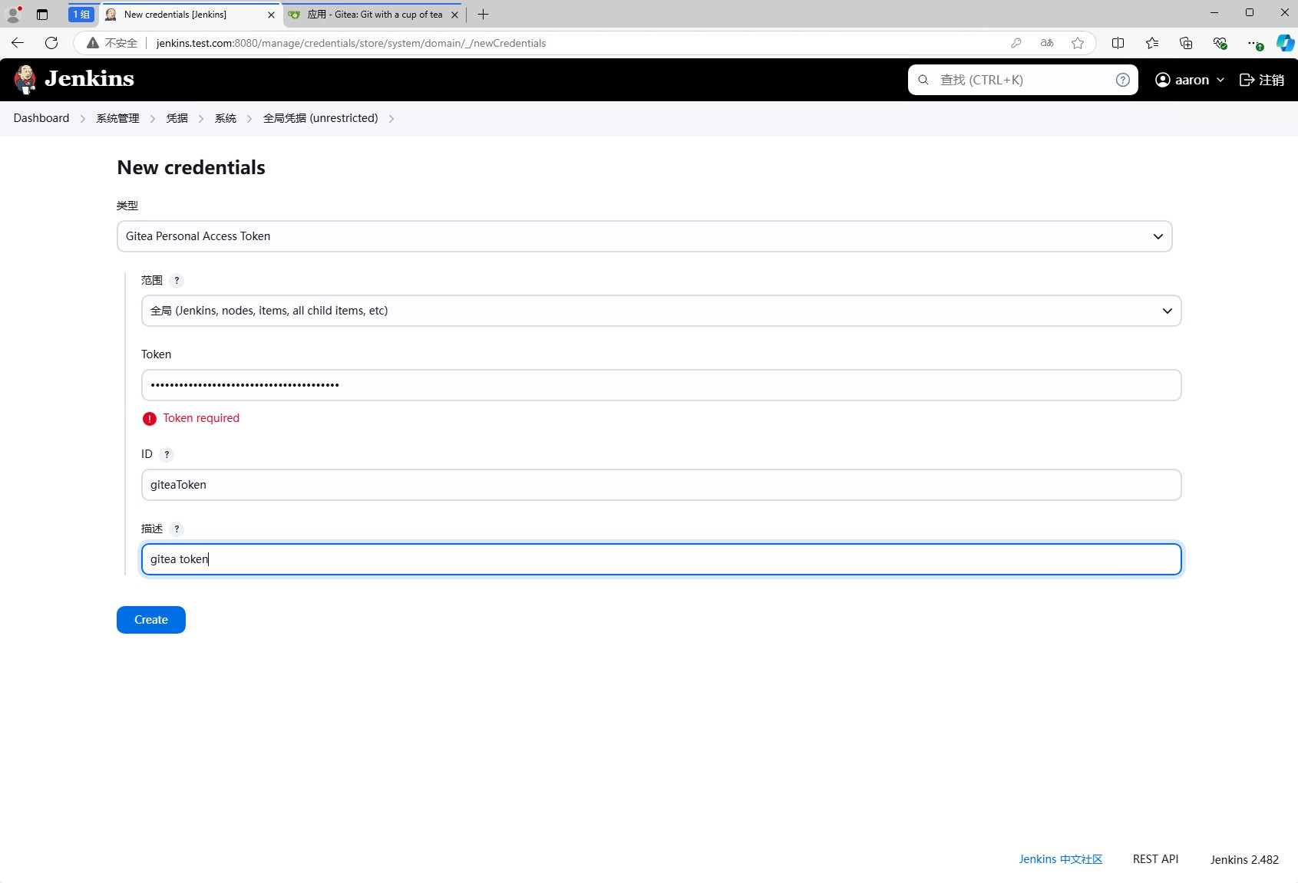
Task: Open the browser split screen icon
Action: click(1118, 43)
